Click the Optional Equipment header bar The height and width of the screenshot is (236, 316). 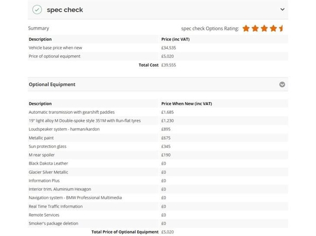[158, 85]
